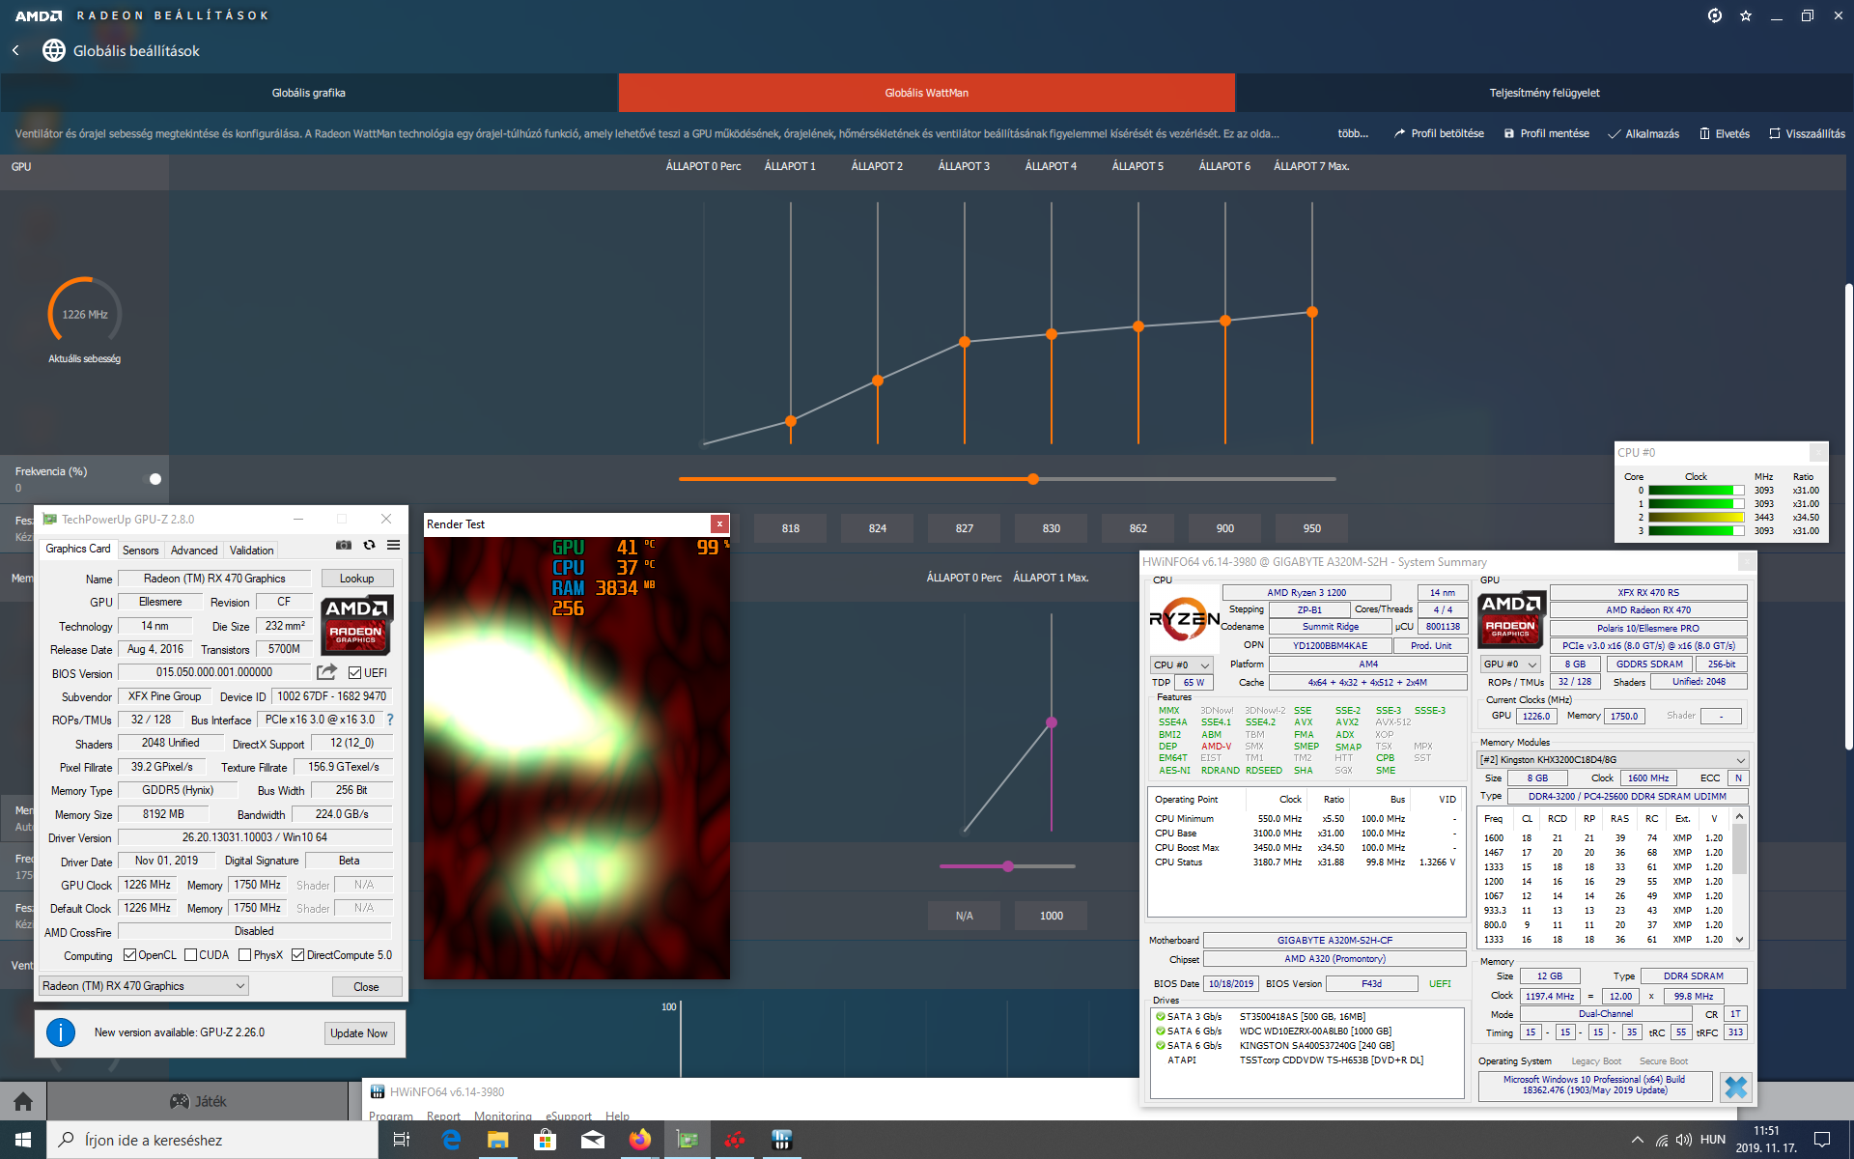This screenshot has height=1159, width=1854.
Task: Open the GPU #0 dropdown in HWiNFO
Action: pyautogui.click(x=1510, y=664)
